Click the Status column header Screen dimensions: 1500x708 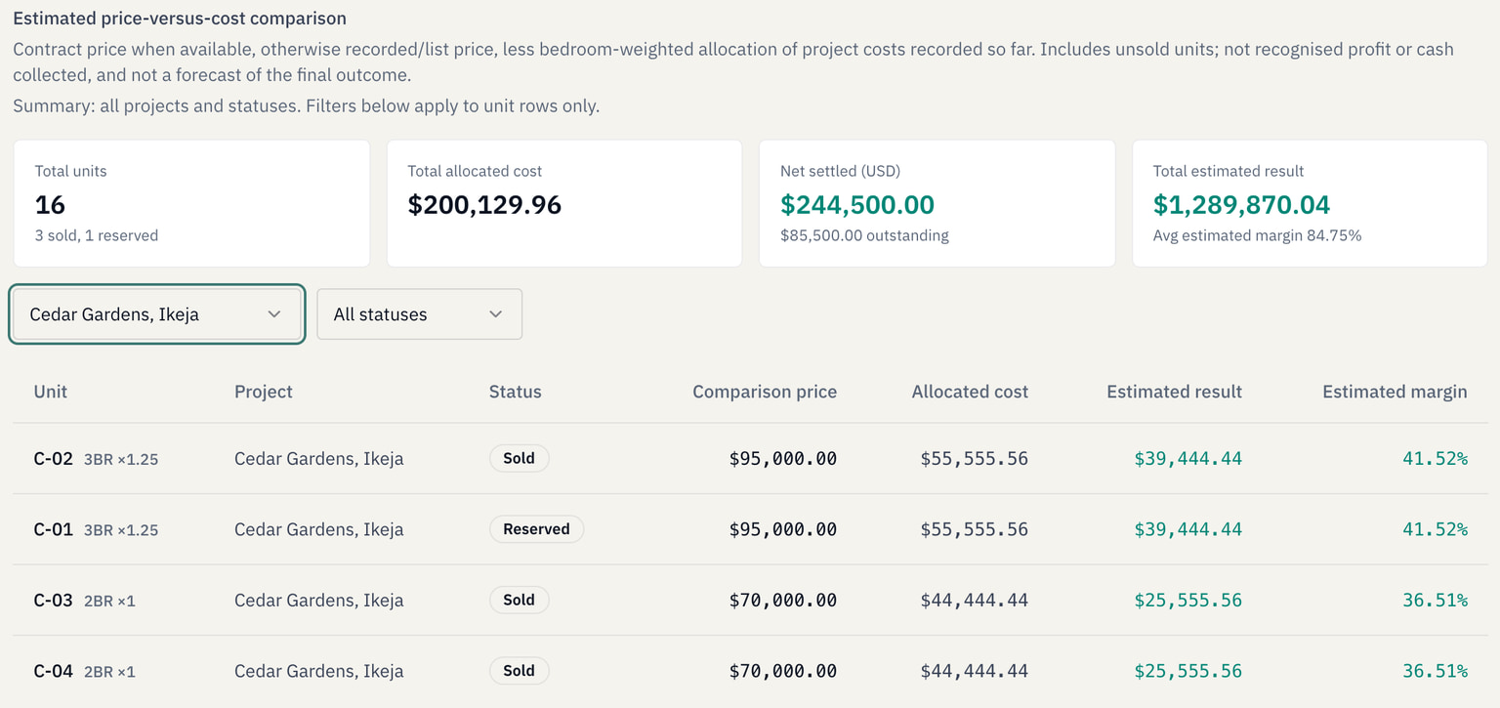515,392
